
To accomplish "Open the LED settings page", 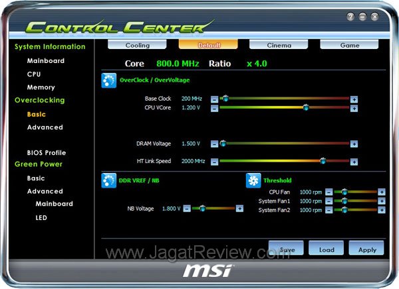I will (x=41, y=217).
